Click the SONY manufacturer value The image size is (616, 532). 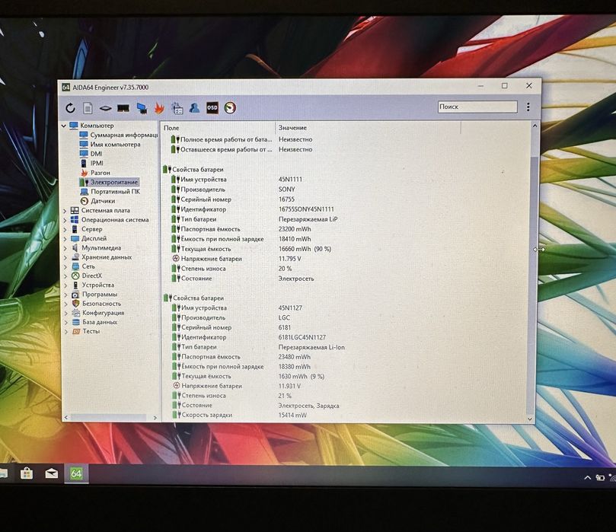click(x=287, y=190)
